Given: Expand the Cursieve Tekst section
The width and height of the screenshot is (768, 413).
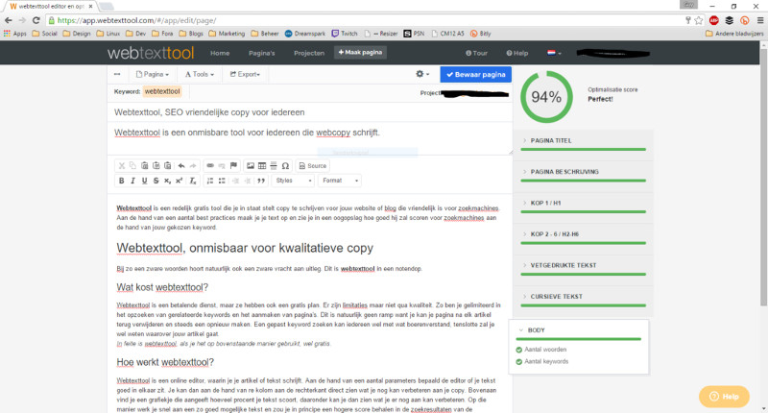Looking at the screenshot, I should [x=583, y=297].
